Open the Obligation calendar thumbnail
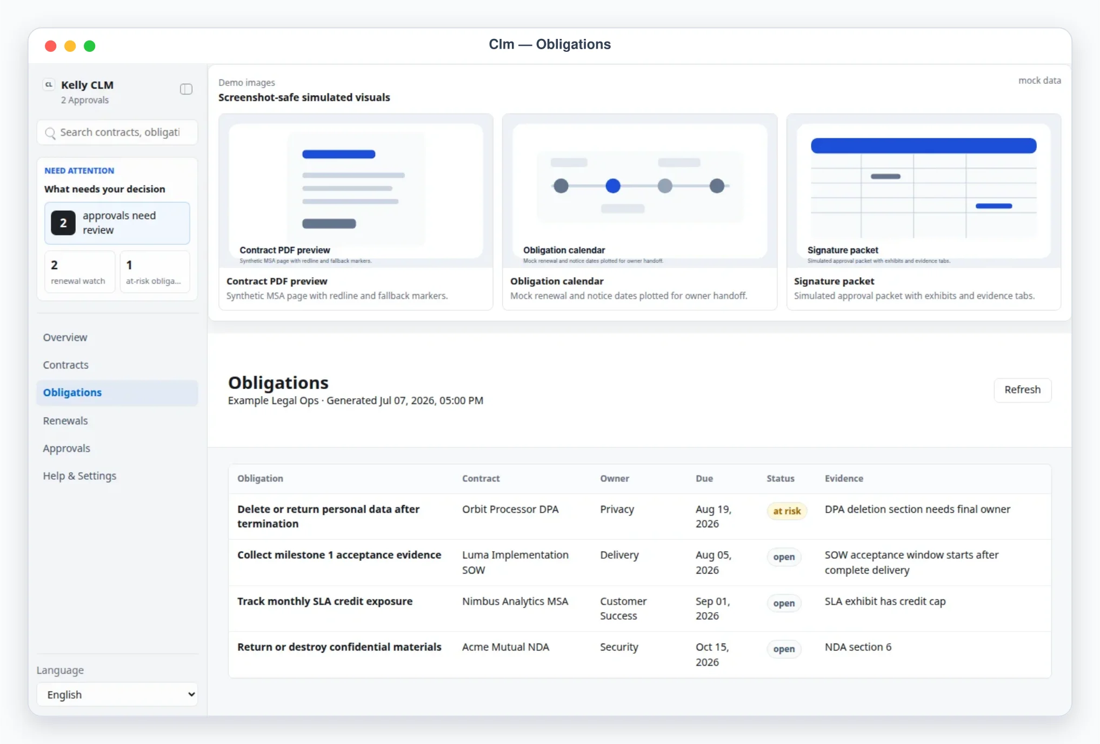Image resolution: width=1100 pixels, height=744 pixels. [639, 191]
